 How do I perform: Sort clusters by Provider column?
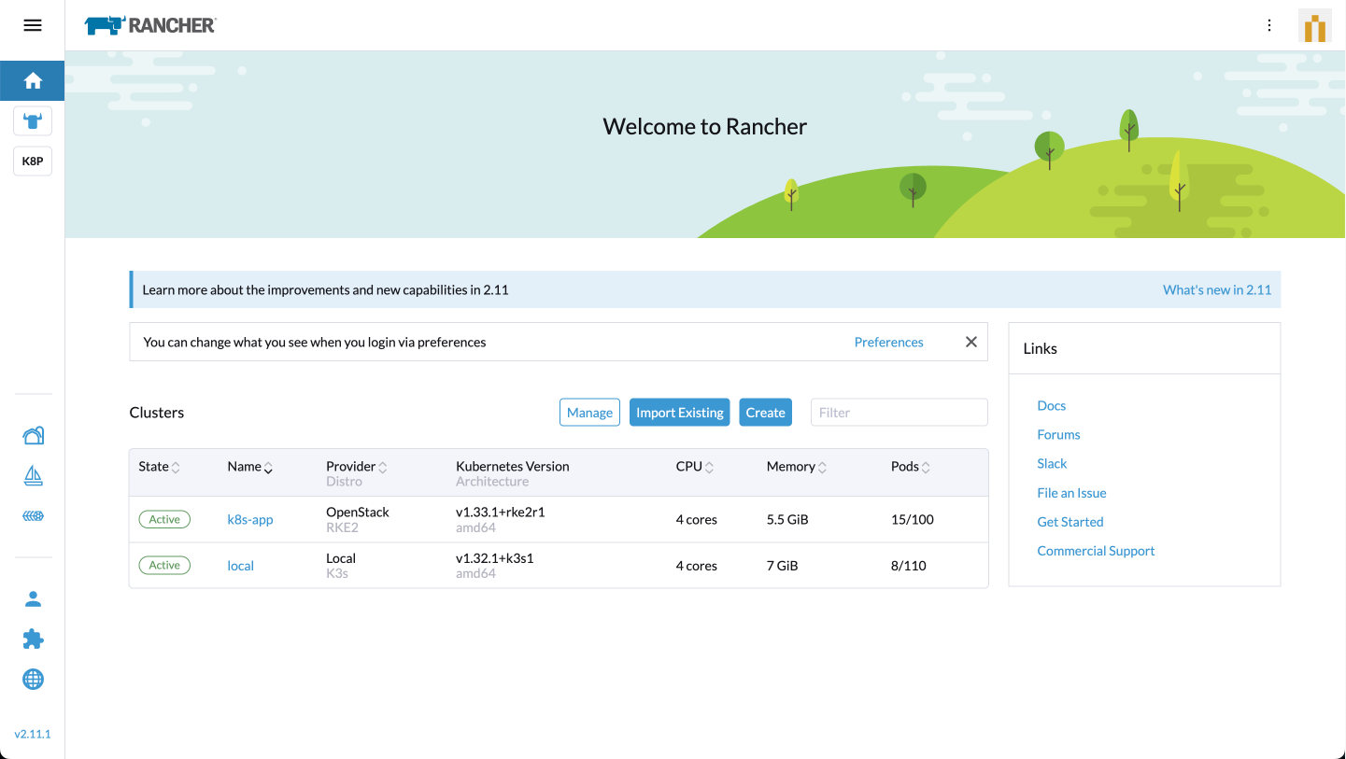(356, 467)
